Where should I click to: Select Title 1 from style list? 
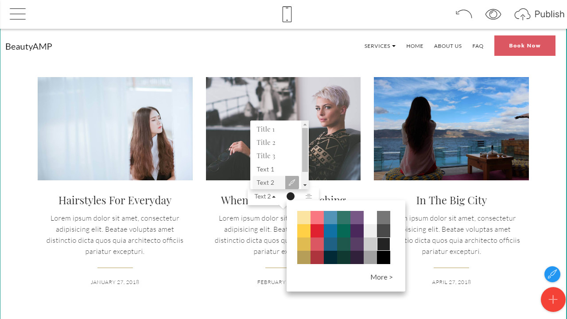point(266,129)
